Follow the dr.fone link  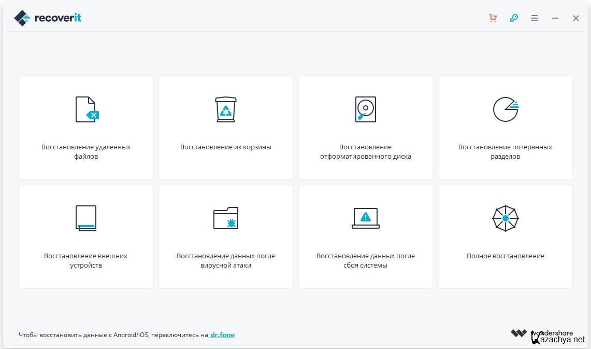pyautogui.click(x=222, y=335)
